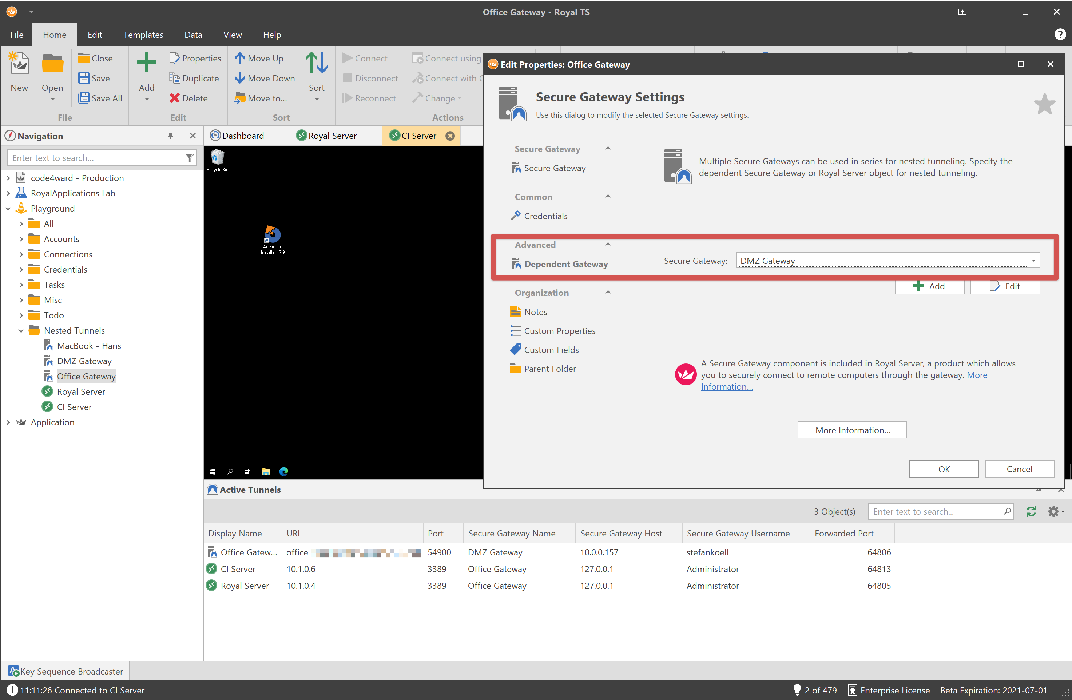Switch to the Dashboard tab
This screenshot has height=700, width=1072.
(243, 135)
